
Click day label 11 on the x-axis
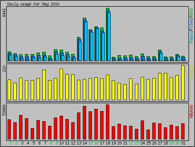tap(67, 143)
